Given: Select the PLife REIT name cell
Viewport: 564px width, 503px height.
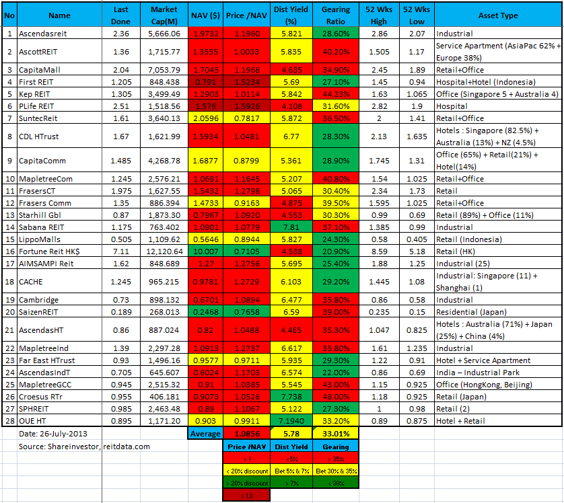Looking at the screenshot, I should 59,106.
